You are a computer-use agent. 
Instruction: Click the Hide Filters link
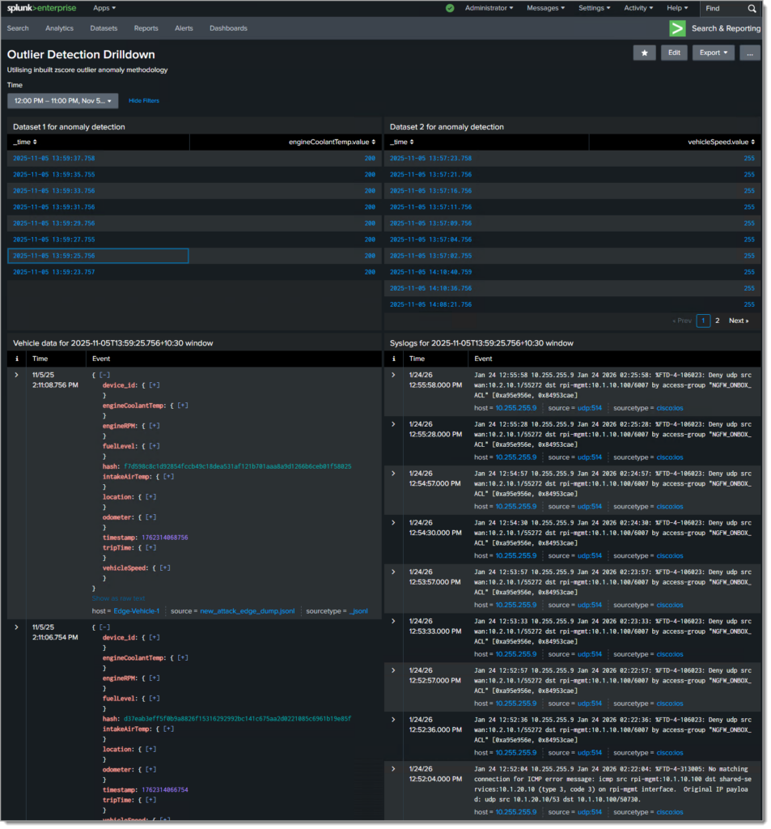(144, 100)
